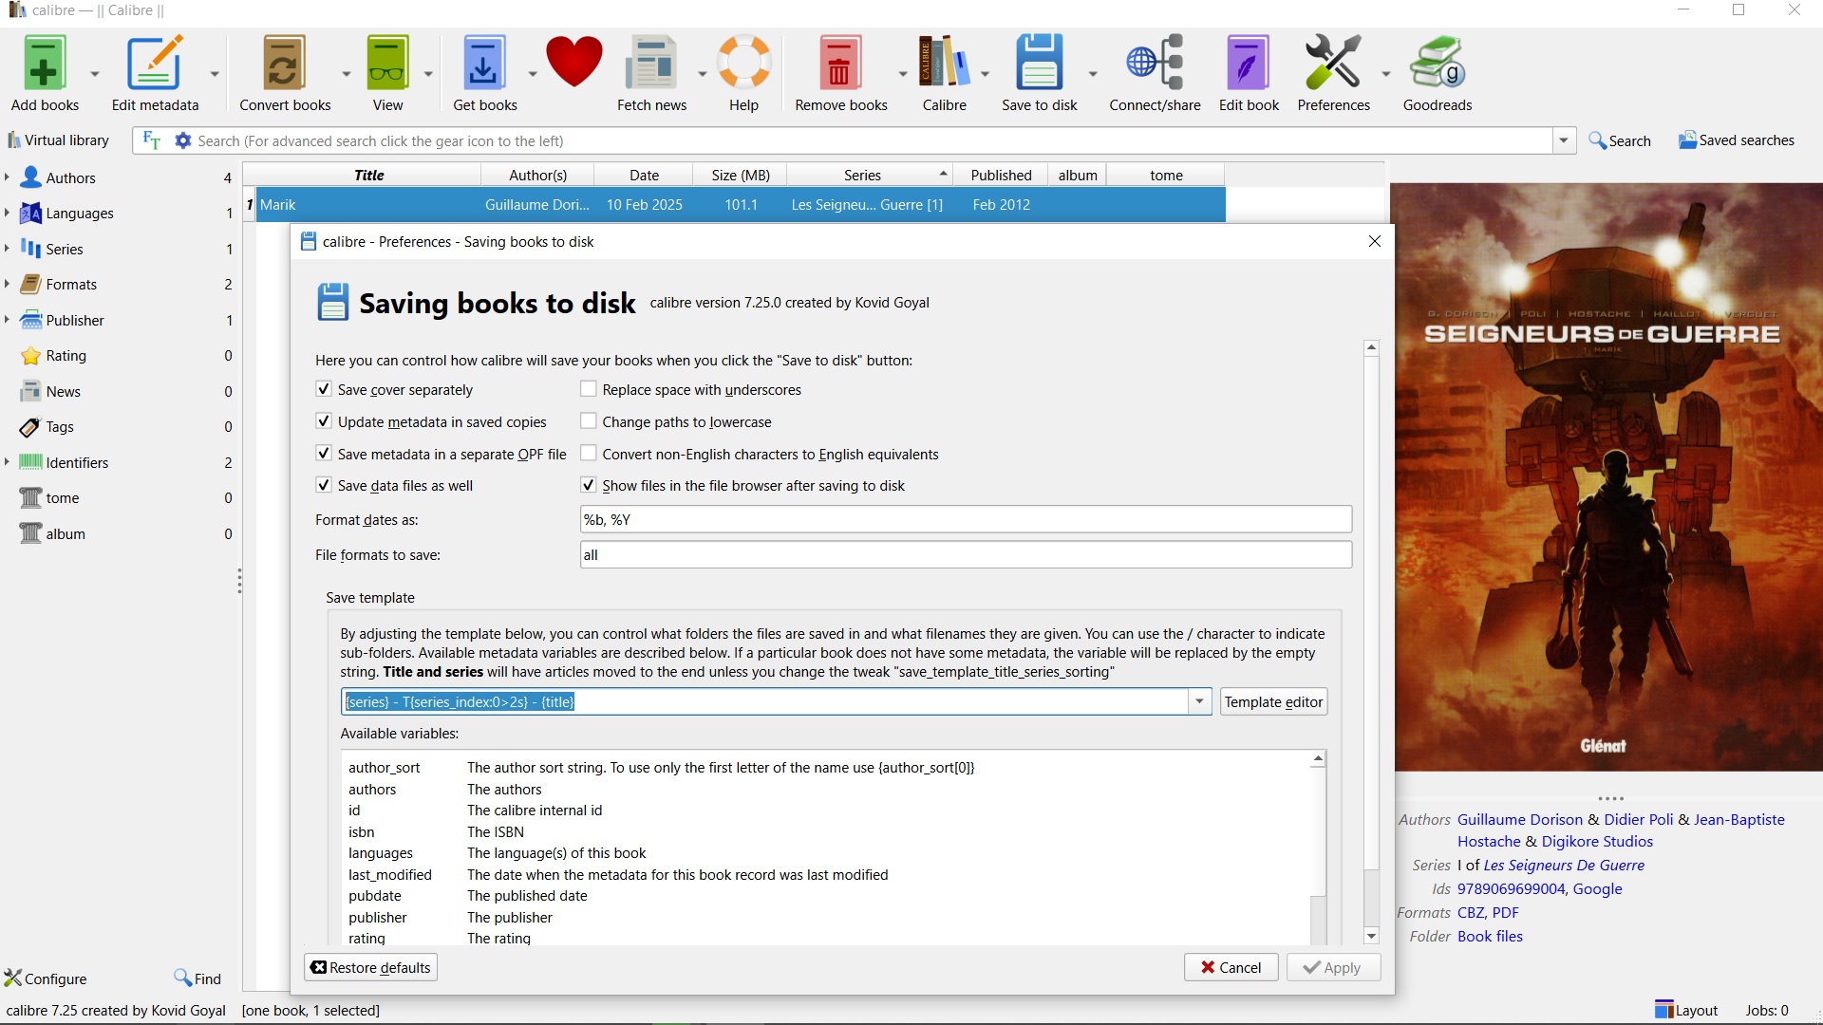The width and height of the screenshot is (1823, 1025).
Task: Enable Replace space with underscores
Action: [x=589, y=389]
